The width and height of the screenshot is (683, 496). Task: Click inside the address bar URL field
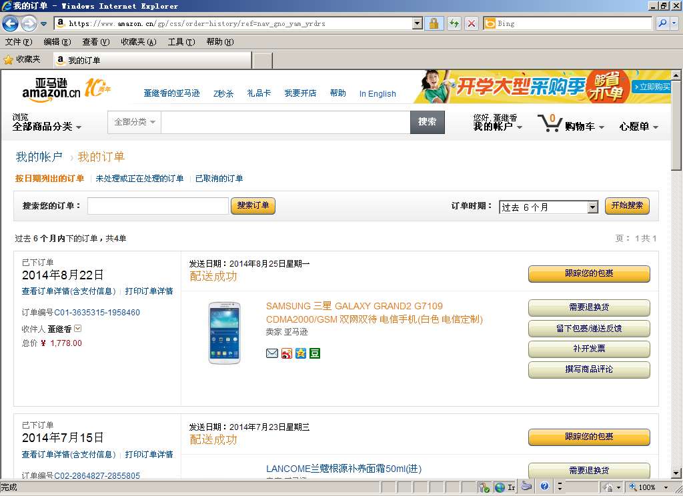(239, 23)
